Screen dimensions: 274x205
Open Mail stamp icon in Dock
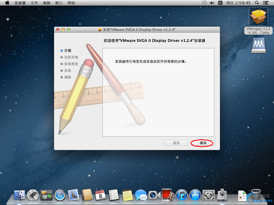[73, 195]
